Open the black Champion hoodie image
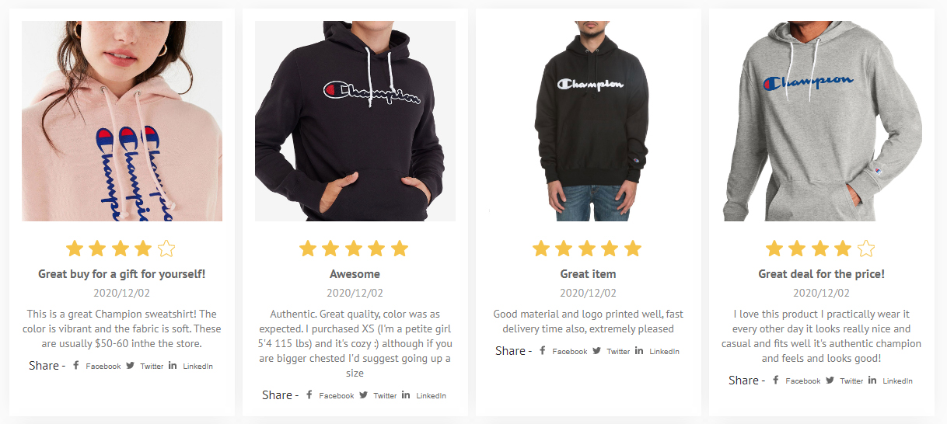The width and height of the screenshot is (947, 424). pos(589,121)
